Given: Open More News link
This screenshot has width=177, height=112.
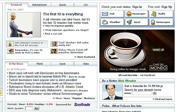Looking at the screenshot, I should 67,98.
